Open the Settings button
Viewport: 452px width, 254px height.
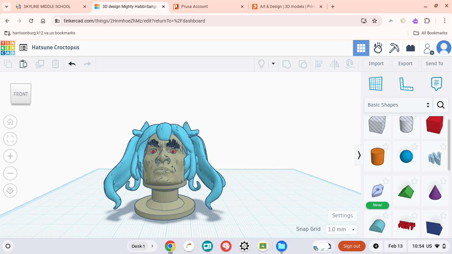tap(342, 216)
